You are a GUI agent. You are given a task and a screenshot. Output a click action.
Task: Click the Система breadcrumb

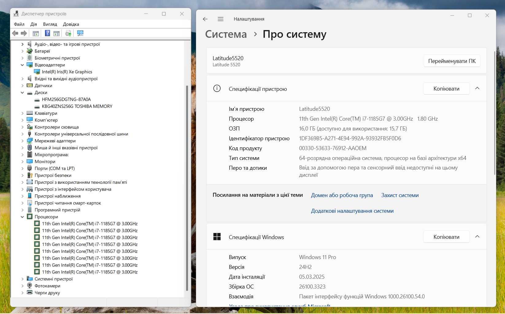[226, 34]
